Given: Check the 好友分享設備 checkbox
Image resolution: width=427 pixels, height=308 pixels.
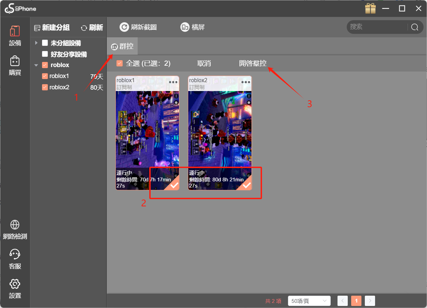Looking at the screenshot, I should (45, 54).
